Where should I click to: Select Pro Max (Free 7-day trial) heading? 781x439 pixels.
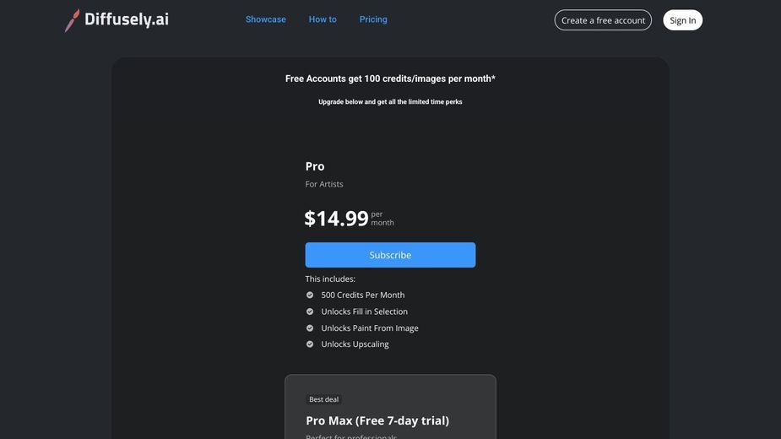(377, 420)
